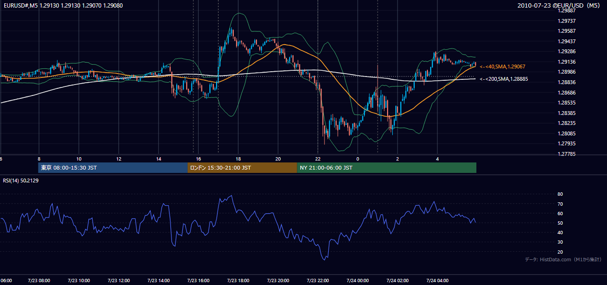Click RSI scale value 50
The width and height of the screenshot is (607, 285).
click(560, 223)
